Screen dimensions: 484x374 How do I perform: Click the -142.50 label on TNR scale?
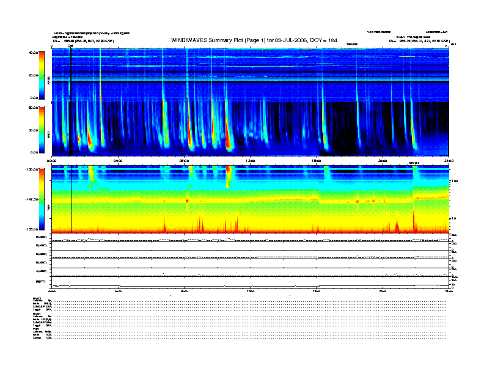[32, 199]
